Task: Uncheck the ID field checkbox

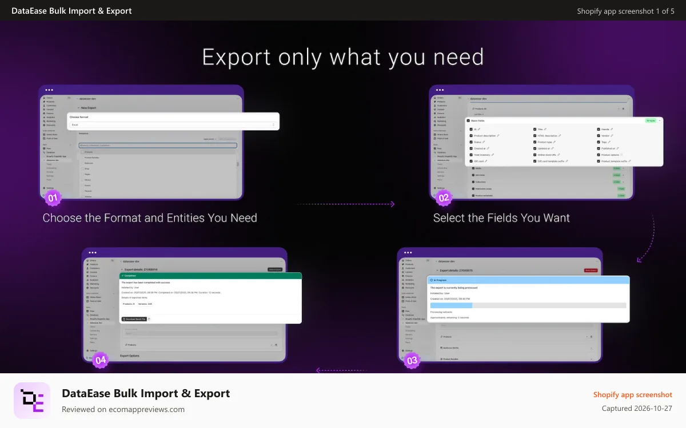Action: click(x=471, y=129)
